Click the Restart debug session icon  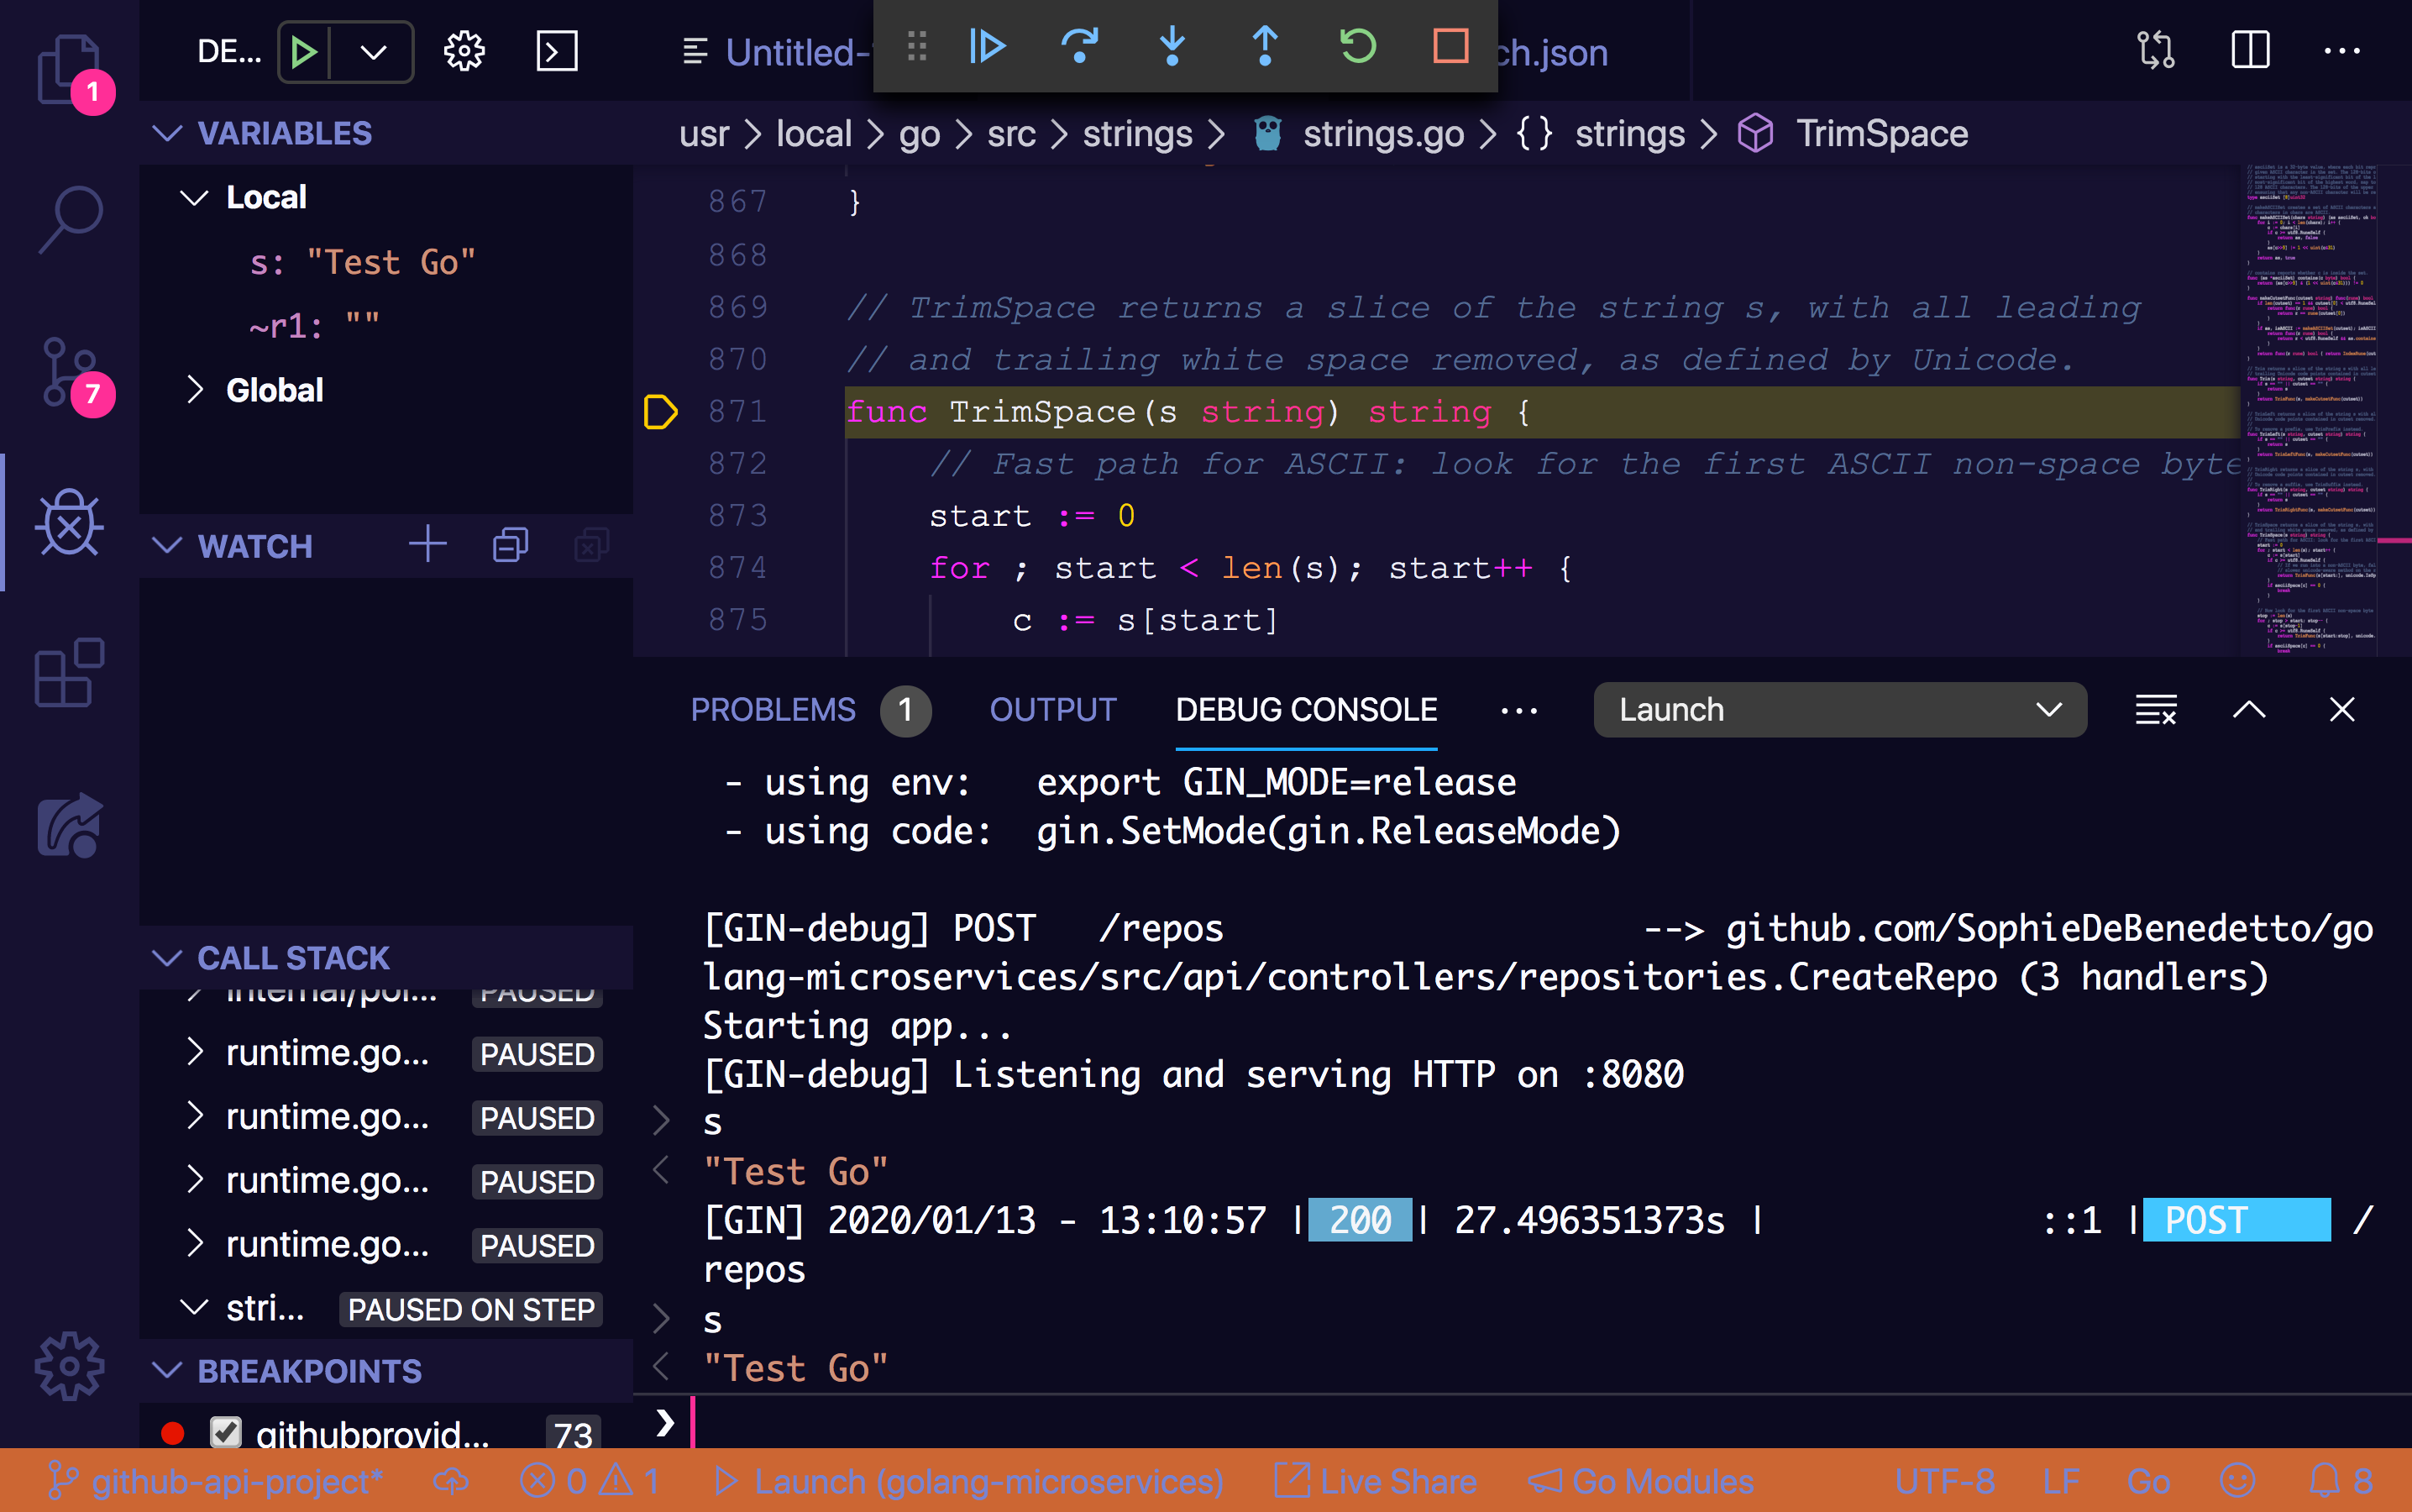coord(1361,49)
